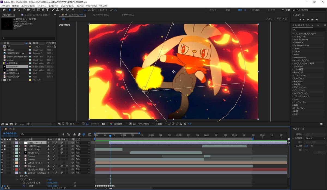Select the Zoom magnifier tool
The height and width of the screenshot is (190, 327).
pos(19,10)
